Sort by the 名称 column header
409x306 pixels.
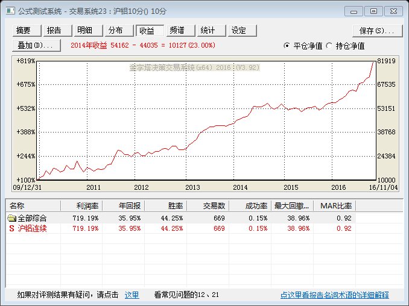(x=33, y=206)
